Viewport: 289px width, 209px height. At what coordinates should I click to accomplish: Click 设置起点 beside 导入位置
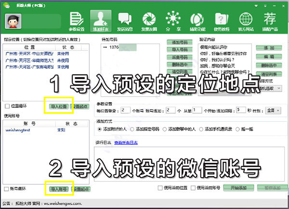point(80,106)
